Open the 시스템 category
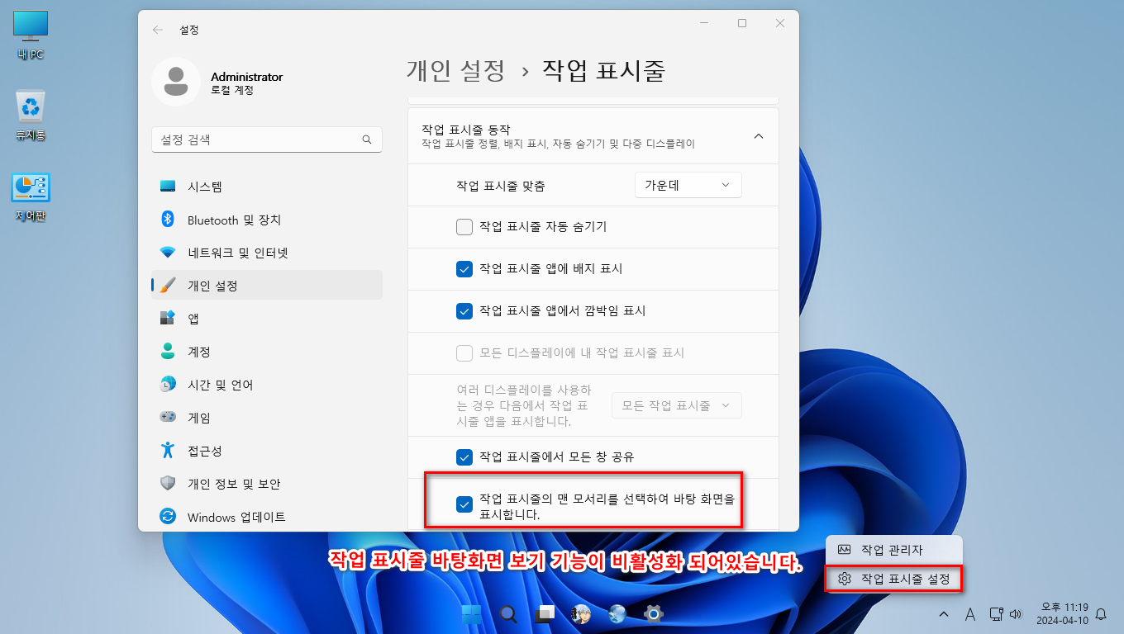This screenshot has width=1124, height=634. 267,187
